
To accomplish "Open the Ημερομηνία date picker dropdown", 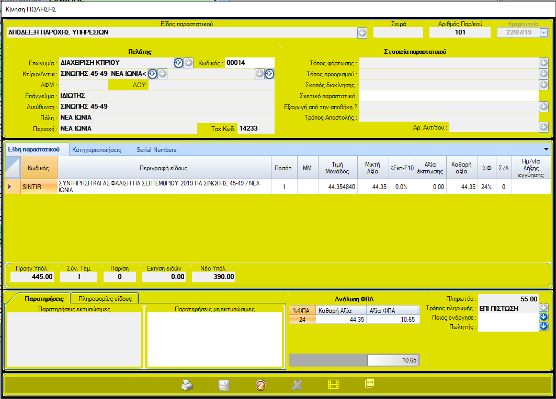I will coord(543,32).
